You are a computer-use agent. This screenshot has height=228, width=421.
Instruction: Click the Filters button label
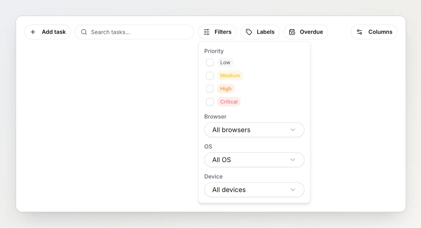click(x=223, y=32)
